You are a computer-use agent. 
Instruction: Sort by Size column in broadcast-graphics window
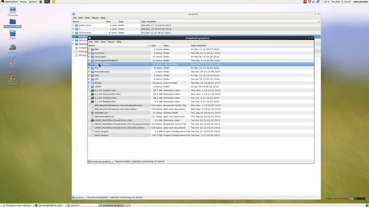[x=156, y=45]
